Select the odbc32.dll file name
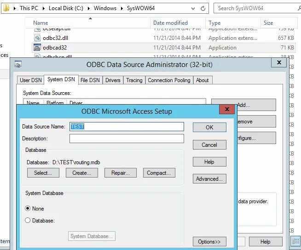This screenshot has width=301, height=250. click(55, 38)
